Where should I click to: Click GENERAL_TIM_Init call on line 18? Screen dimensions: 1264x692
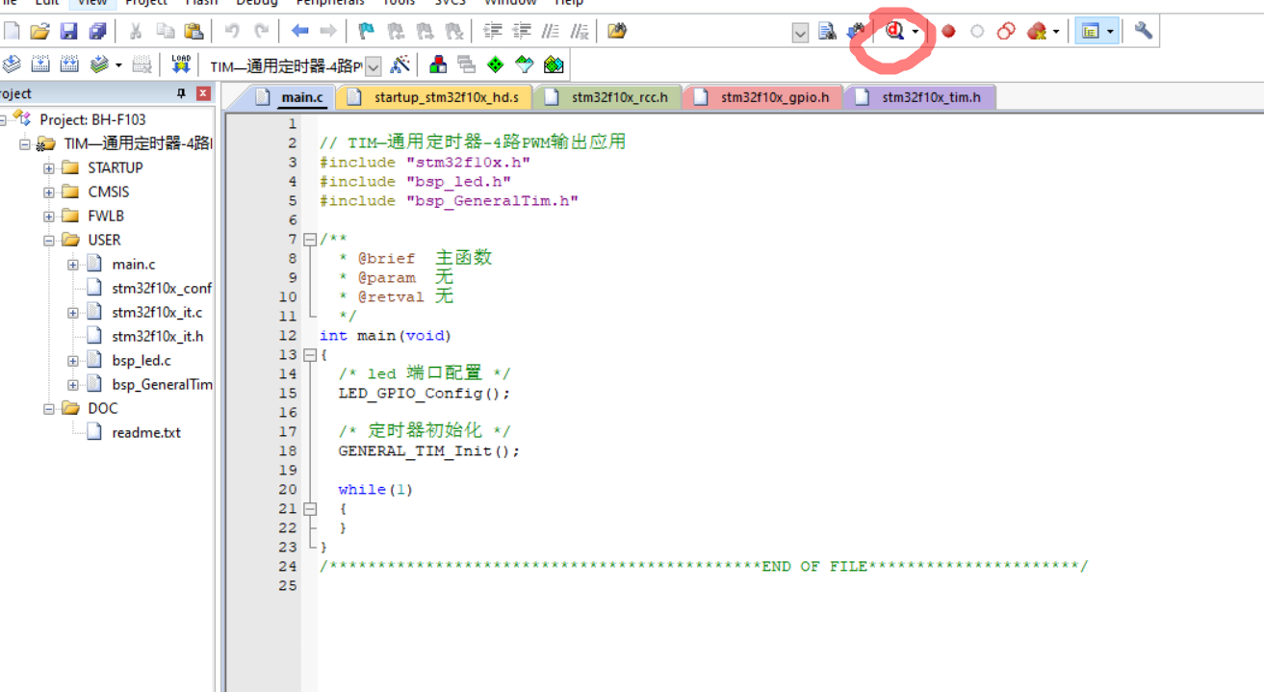pyautogui.click(x=428, y=450)
